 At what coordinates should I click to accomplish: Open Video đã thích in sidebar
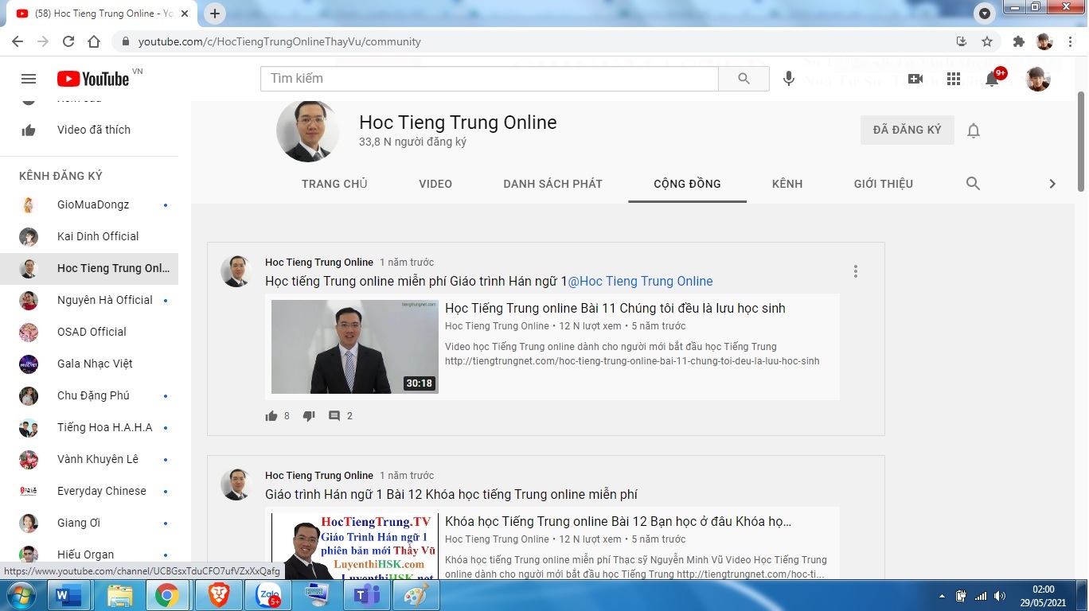[89, 130]
